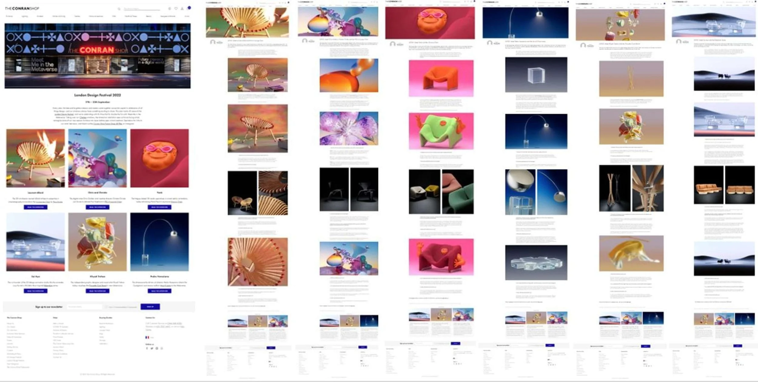
Task: Click The Conran Shop header logo
Action: [x=22, y=8]
